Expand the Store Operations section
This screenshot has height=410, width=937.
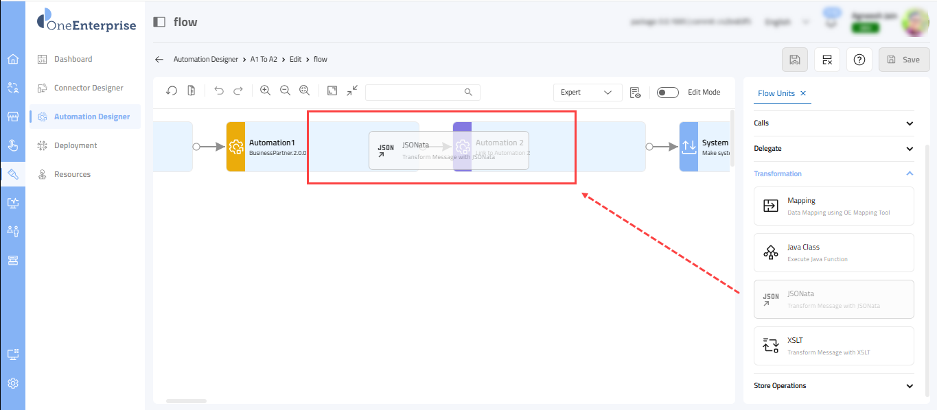(x=910, y=386)
